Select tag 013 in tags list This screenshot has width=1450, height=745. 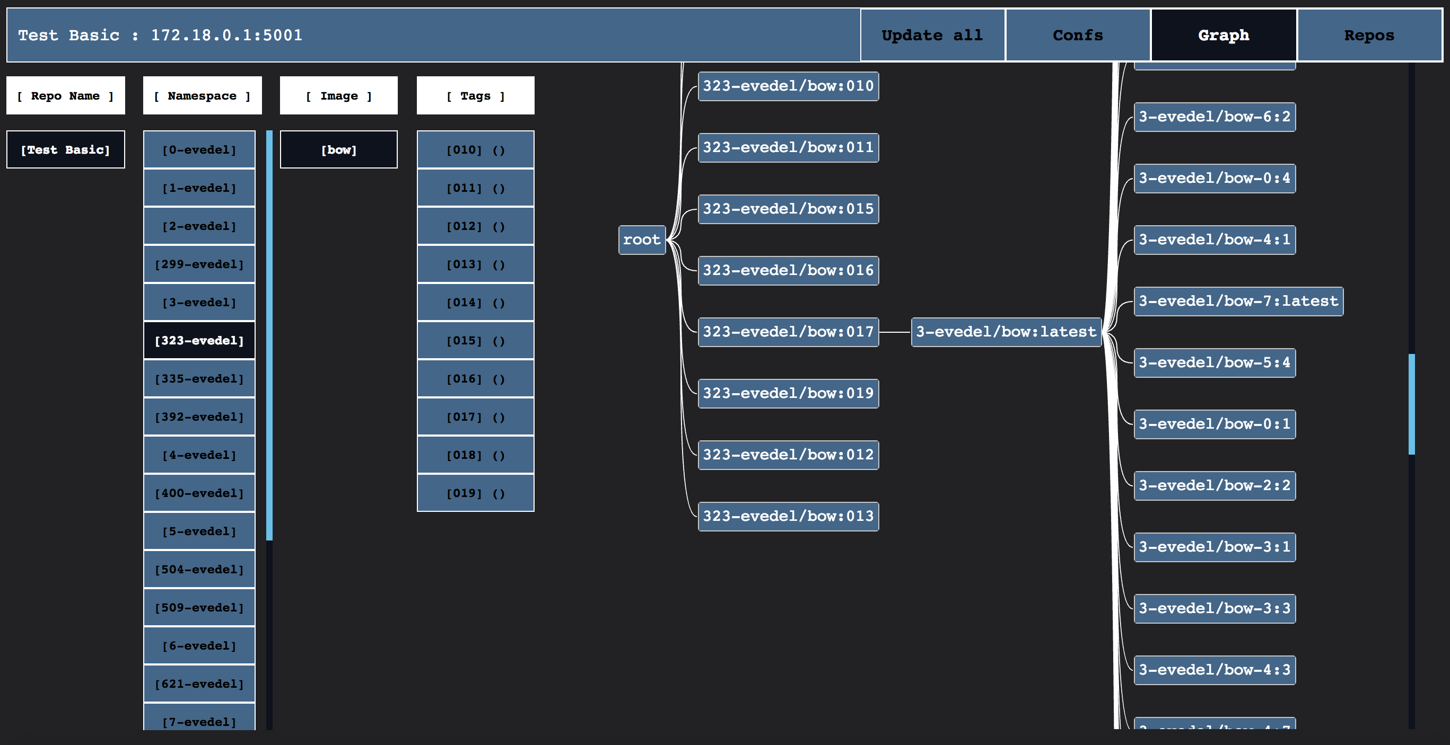475,264
